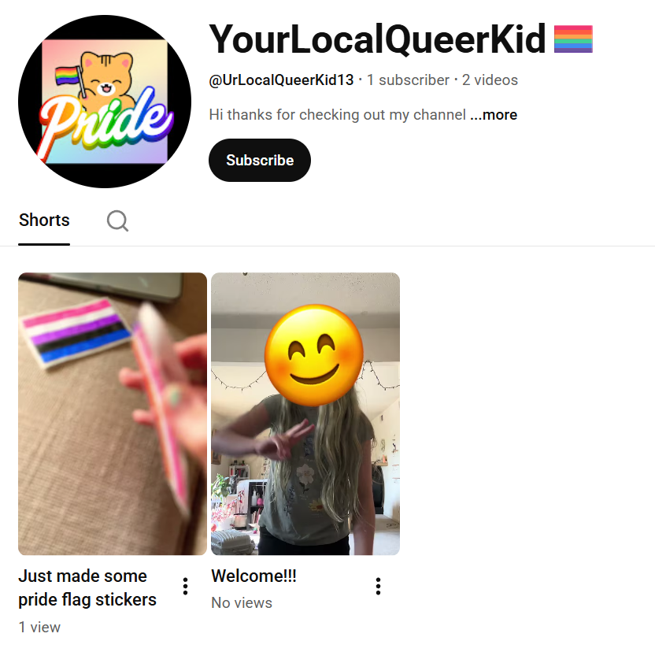Screen dimensions: 655x652
Task: Subscribe to YourLocalQueerKid channel
Action: (260, 160)
